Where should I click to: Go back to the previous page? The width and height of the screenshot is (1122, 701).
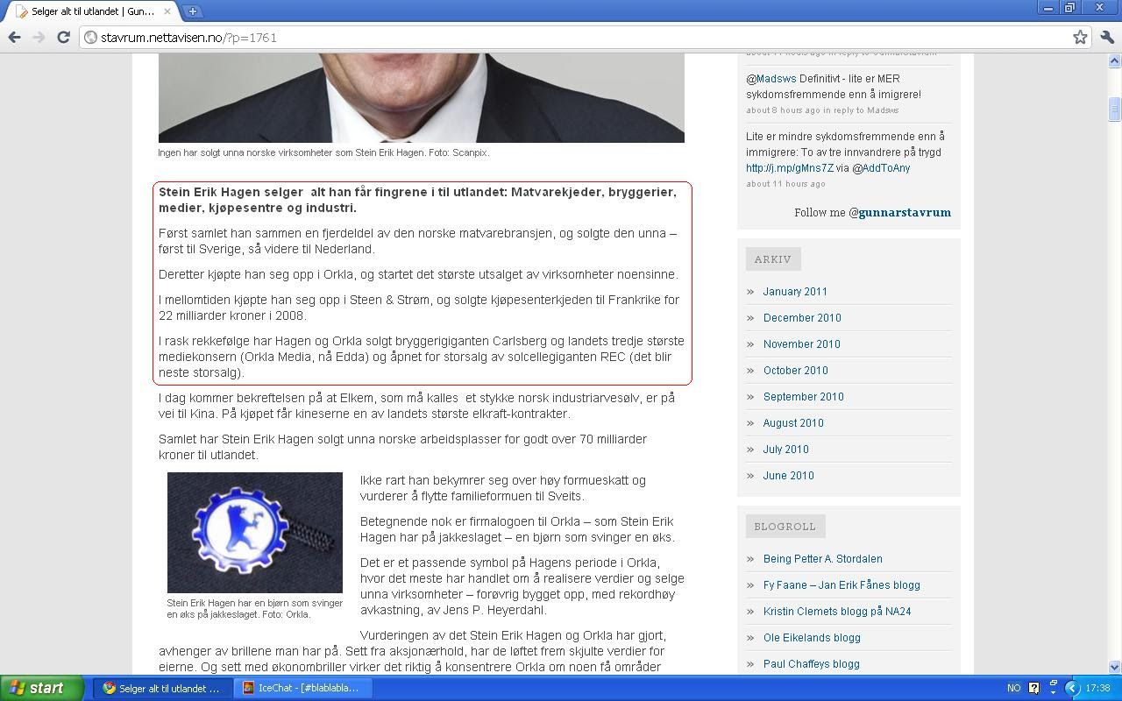tap(14, 37)
